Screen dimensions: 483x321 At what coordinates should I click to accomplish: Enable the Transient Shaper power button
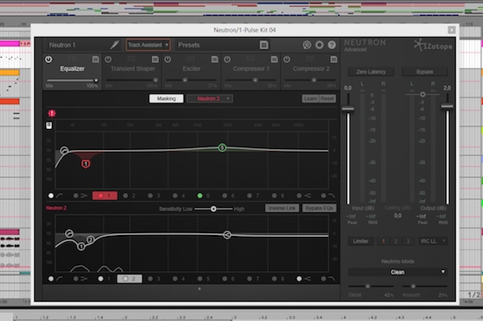pyautogui.click(x=108, y=59)
